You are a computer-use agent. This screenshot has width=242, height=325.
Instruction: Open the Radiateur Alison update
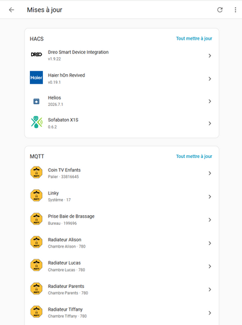pos(122,243)
